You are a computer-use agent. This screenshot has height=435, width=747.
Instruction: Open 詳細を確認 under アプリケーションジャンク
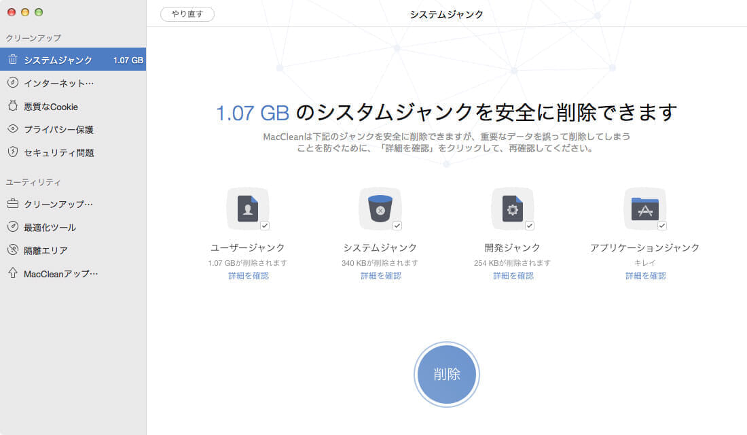pos(646,275)
